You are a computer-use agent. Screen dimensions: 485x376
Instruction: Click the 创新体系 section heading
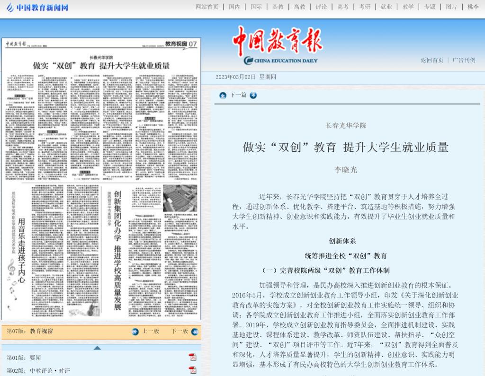(x=342, y=241)
